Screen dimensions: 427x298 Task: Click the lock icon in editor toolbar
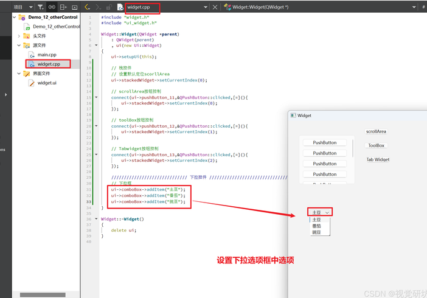(x=109, y=7)
